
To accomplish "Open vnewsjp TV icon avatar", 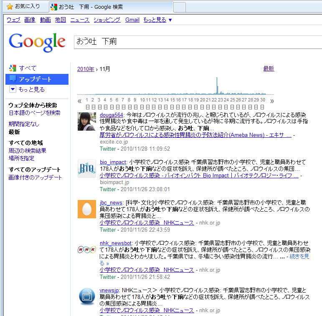I will (x=87, y=297).
